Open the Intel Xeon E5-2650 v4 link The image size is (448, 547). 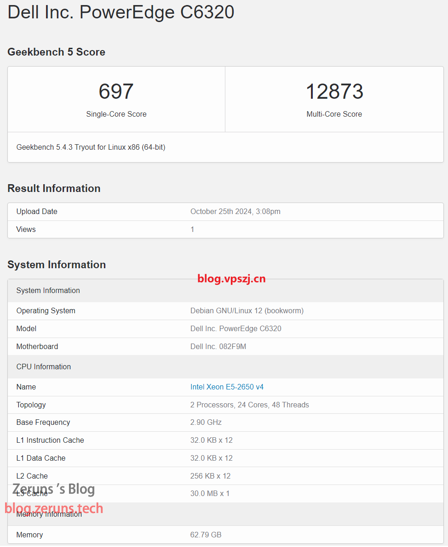pyautogui.click(x=227, y=387)
